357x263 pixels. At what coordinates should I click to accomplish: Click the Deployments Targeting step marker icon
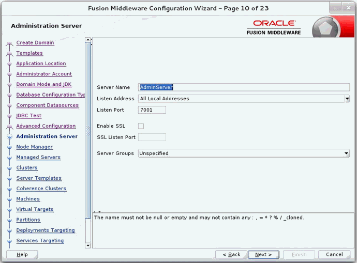tap(9, 231)
